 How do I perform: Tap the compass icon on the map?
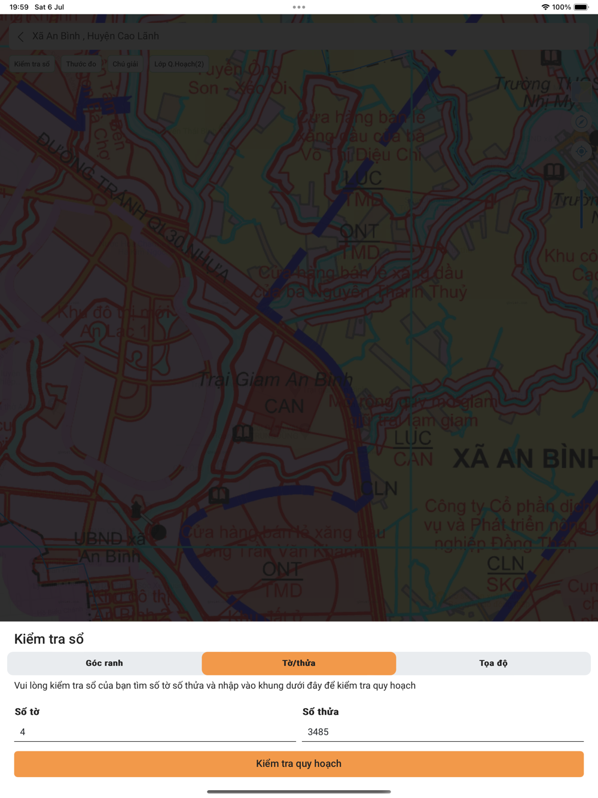581,122
